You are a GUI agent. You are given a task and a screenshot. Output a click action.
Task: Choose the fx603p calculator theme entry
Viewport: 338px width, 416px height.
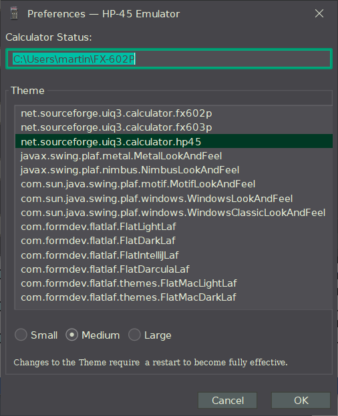pyautogui.click(x=174, y=127)
